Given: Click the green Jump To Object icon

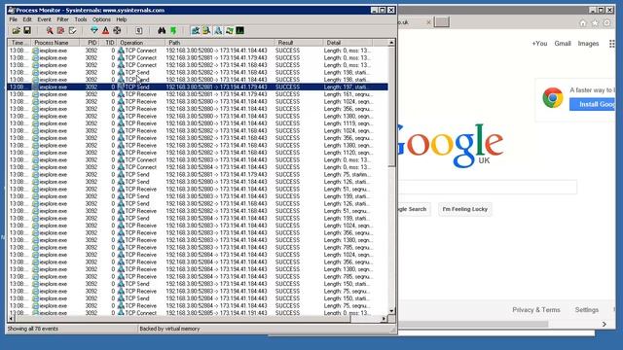Looking at the screenshot, I should [x=173, y=30].
